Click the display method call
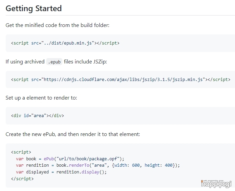The image size is (235, 191). coord(90,172)
